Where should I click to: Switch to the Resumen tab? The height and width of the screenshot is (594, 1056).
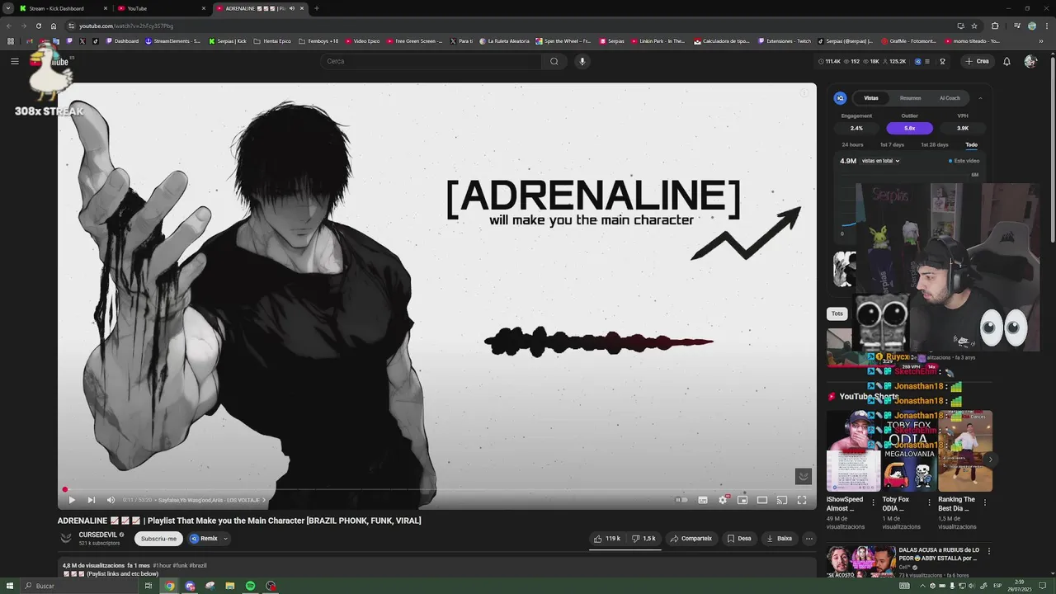[x=910, y=98]
